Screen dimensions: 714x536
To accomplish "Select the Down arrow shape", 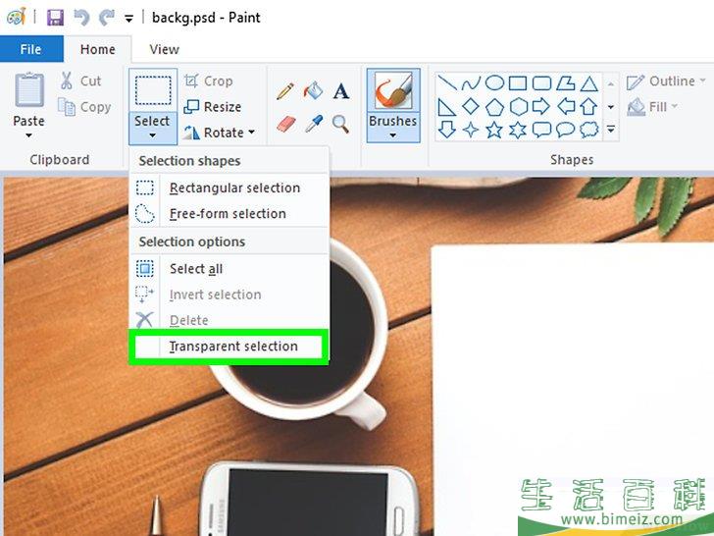I will click(446, 130).
